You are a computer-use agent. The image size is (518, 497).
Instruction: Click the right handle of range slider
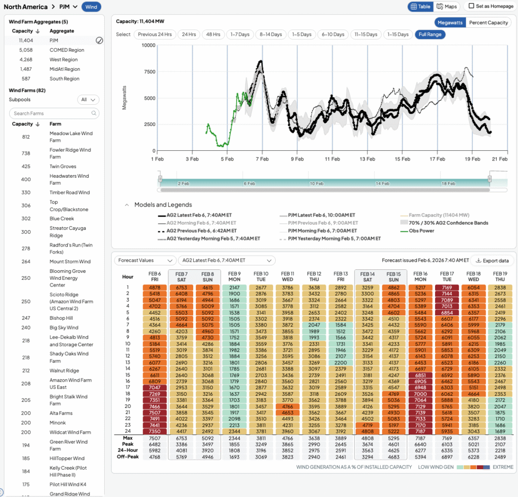(x=490, y=179)
